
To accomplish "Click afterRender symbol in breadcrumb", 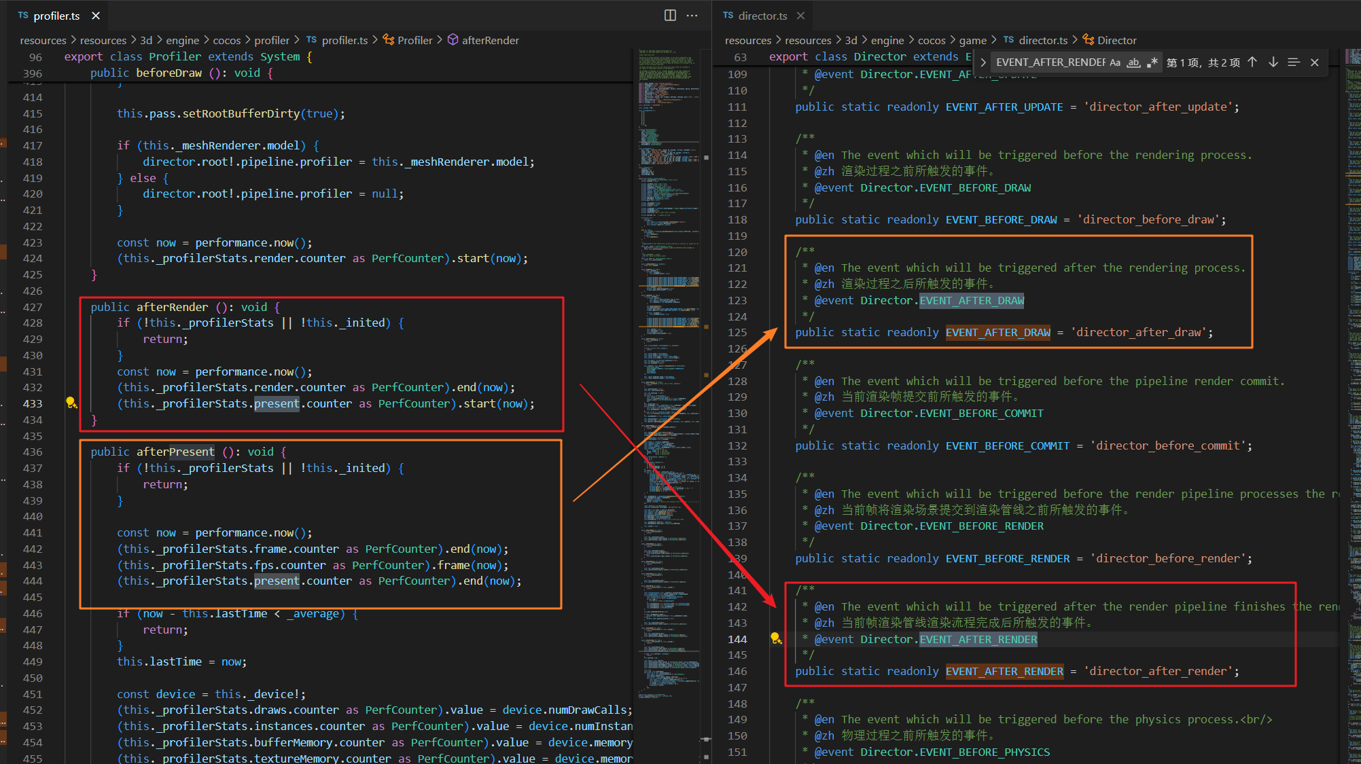I will click(x=490, y=40).
